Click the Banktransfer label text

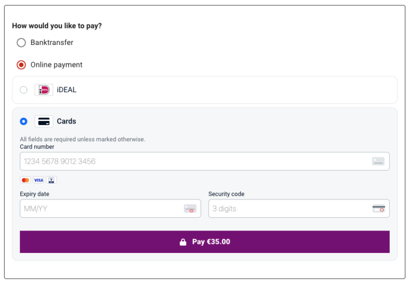click(52, 42)
